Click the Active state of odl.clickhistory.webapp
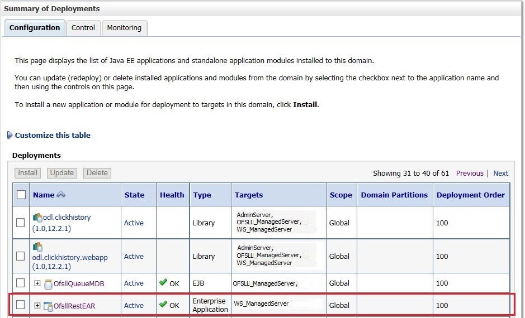The width and height of the screenshot is (525, 318). [134, 256]
